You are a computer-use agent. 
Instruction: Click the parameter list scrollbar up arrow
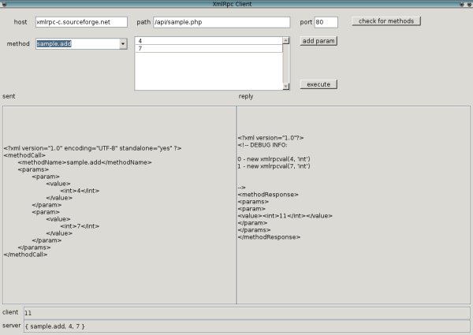[286, 39]
